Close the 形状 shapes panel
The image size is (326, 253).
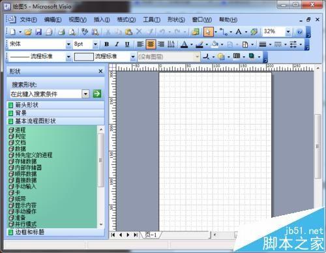pos(100,71)
